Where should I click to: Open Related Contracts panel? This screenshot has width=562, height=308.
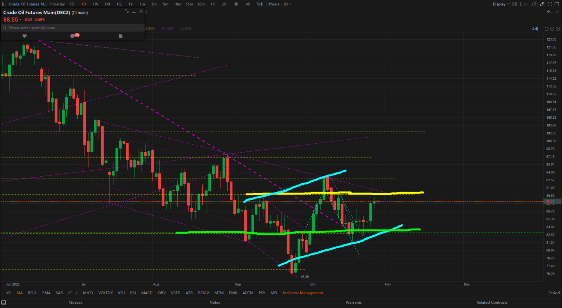click(x=492, y=302)
